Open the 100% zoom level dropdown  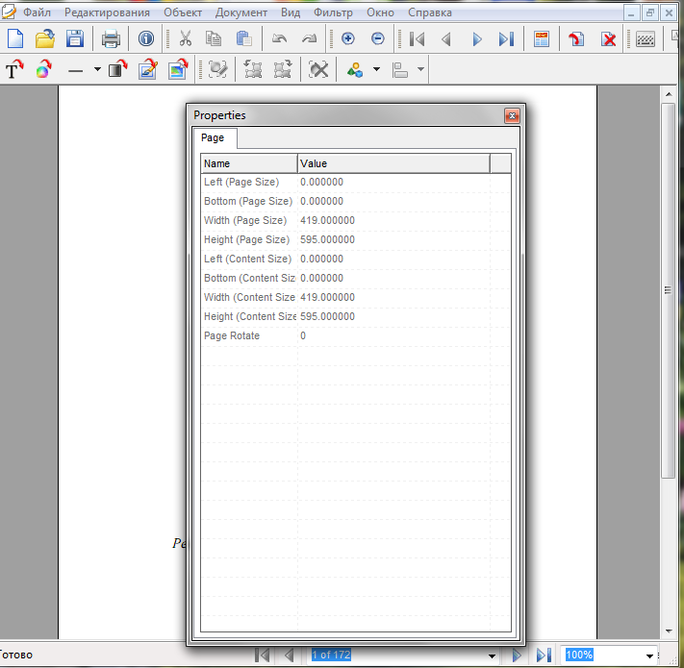pos(649,656)
